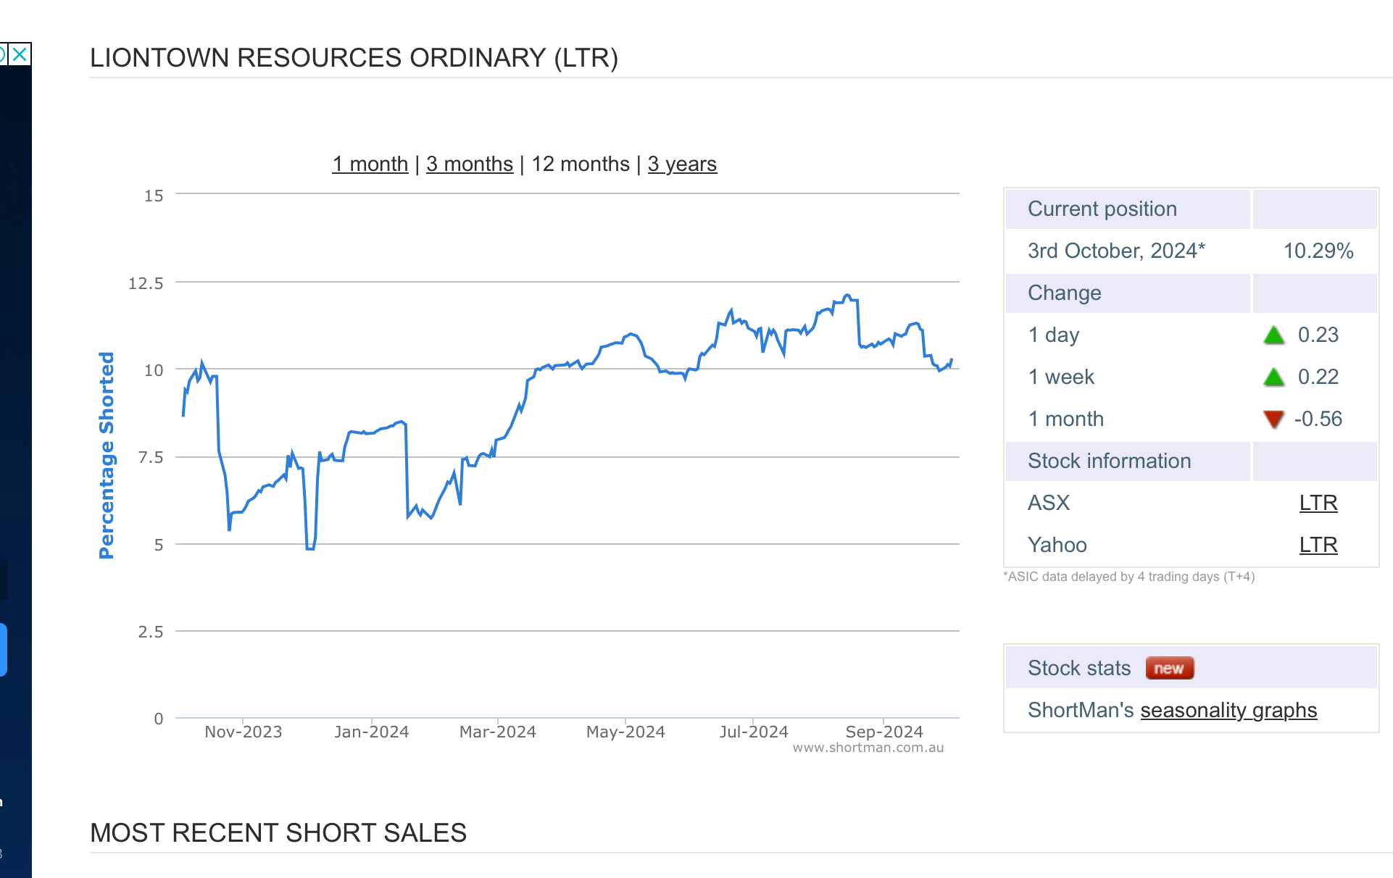Switch chart to 3 years view
This screenshot has height=878, width=1393.
tap(682, 164)
